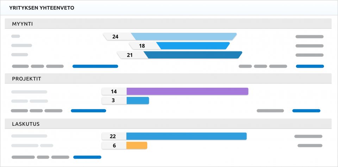This screenshot has height=167, width=338.
Task: Click the MYYNTI section header
Action: (23, 24)
